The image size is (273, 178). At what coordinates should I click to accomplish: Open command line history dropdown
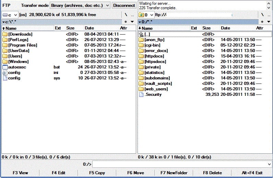269,164
